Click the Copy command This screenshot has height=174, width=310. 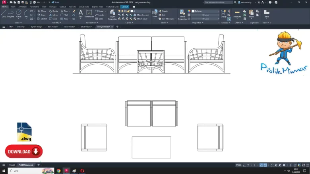(x=42, y=15)
